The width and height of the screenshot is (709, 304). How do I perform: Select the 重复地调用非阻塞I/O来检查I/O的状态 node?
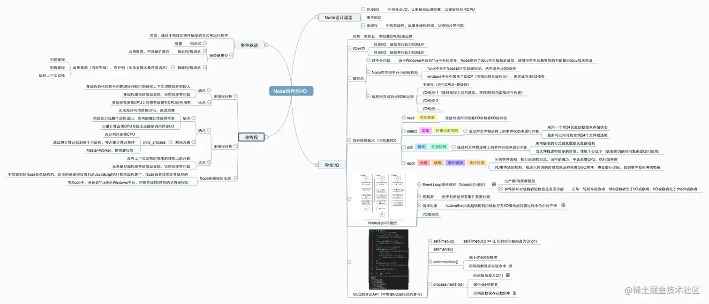click(x=476, y=118)
